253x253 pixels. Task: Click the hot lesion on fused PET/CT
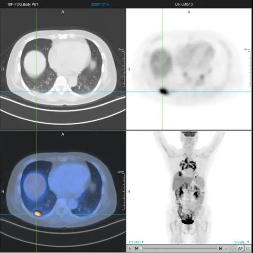coord(38,214)
